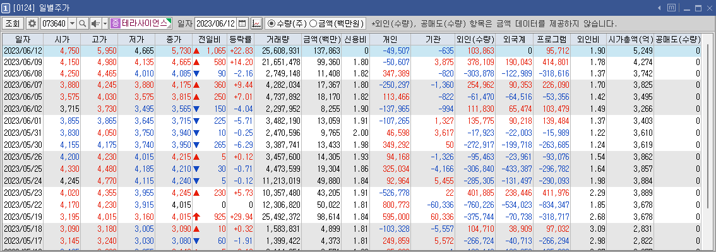Viewport: 716px width, 252px height.
Task: Click the 거래량 column header
Action: (278, 39)
